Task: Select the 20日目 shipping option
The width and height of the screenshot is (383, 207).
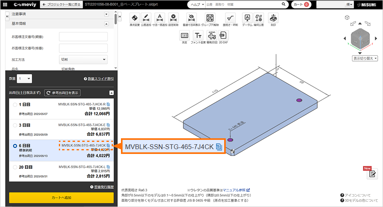Action: tap(15, 166)
